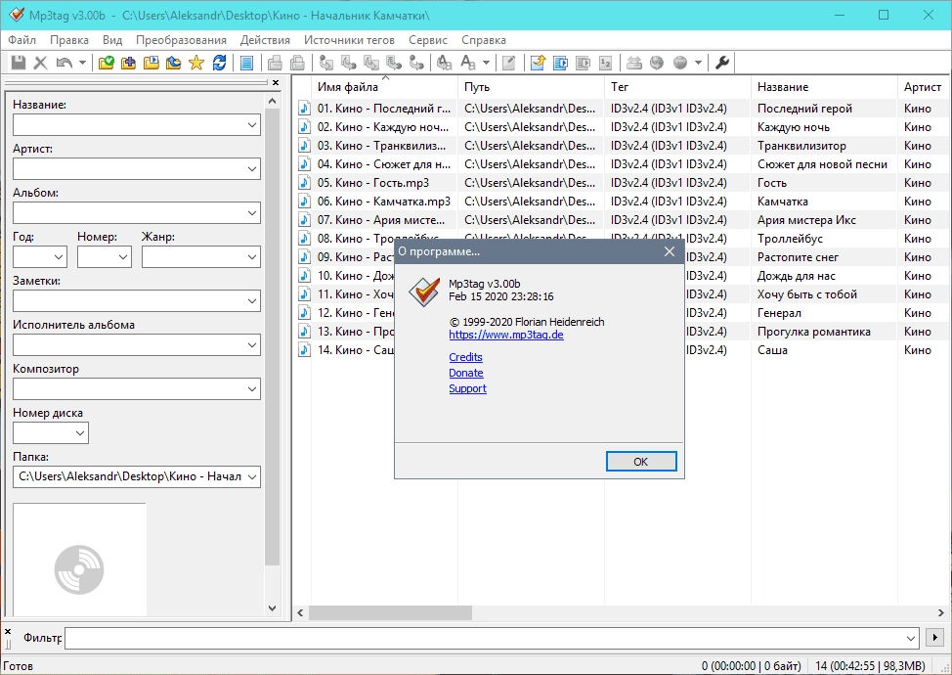Expand the Композитор combo box
Image resolution: width=952 pixels, height=675 pixels.
pyautogui.click(x=252, y=389)
